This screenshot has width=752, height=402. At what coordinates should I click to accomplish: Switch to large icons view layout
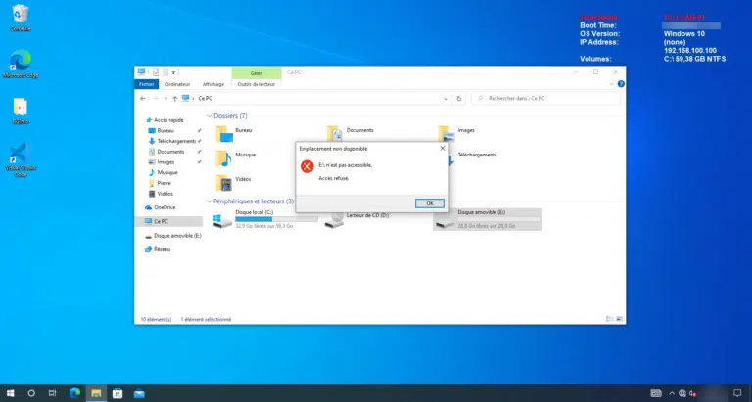[619, 319]
